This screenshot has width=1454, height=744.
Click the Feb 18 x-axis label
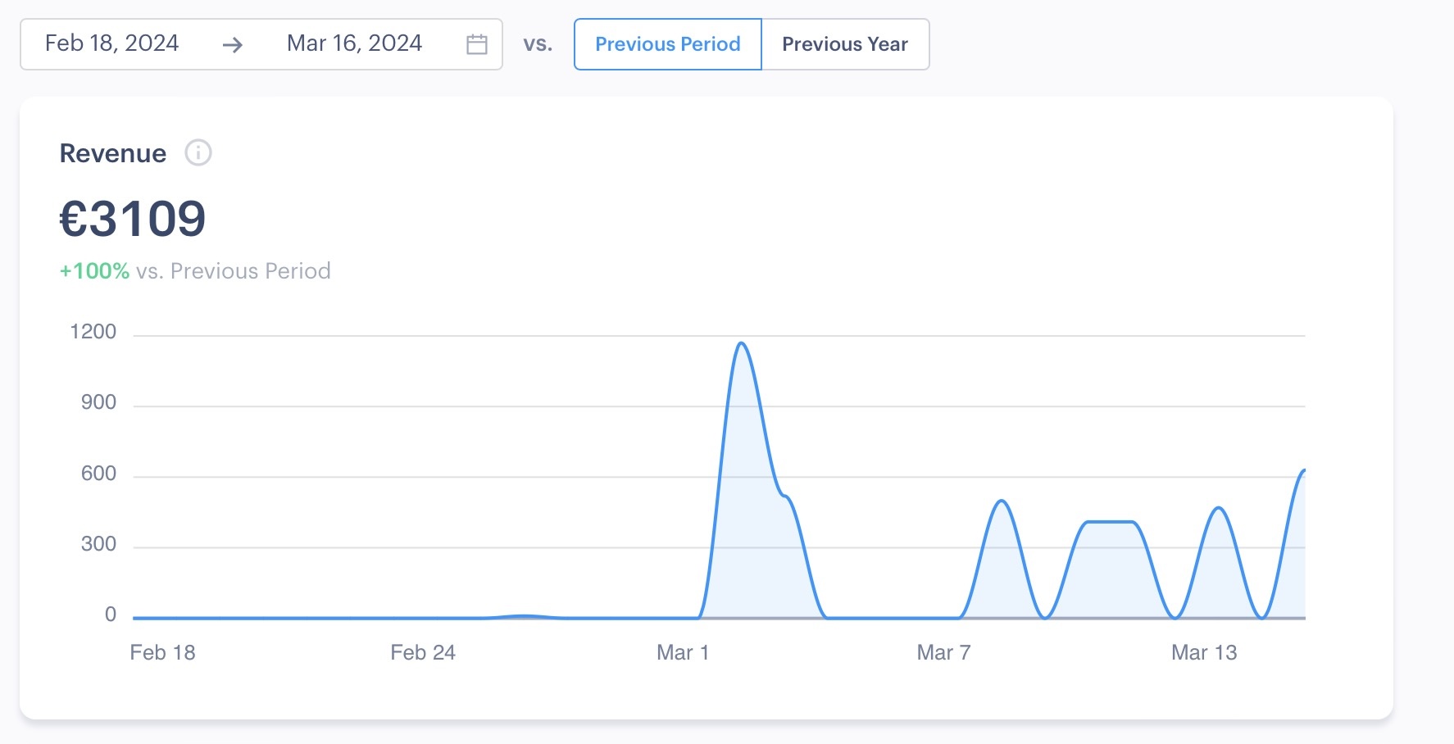[162, 652]
